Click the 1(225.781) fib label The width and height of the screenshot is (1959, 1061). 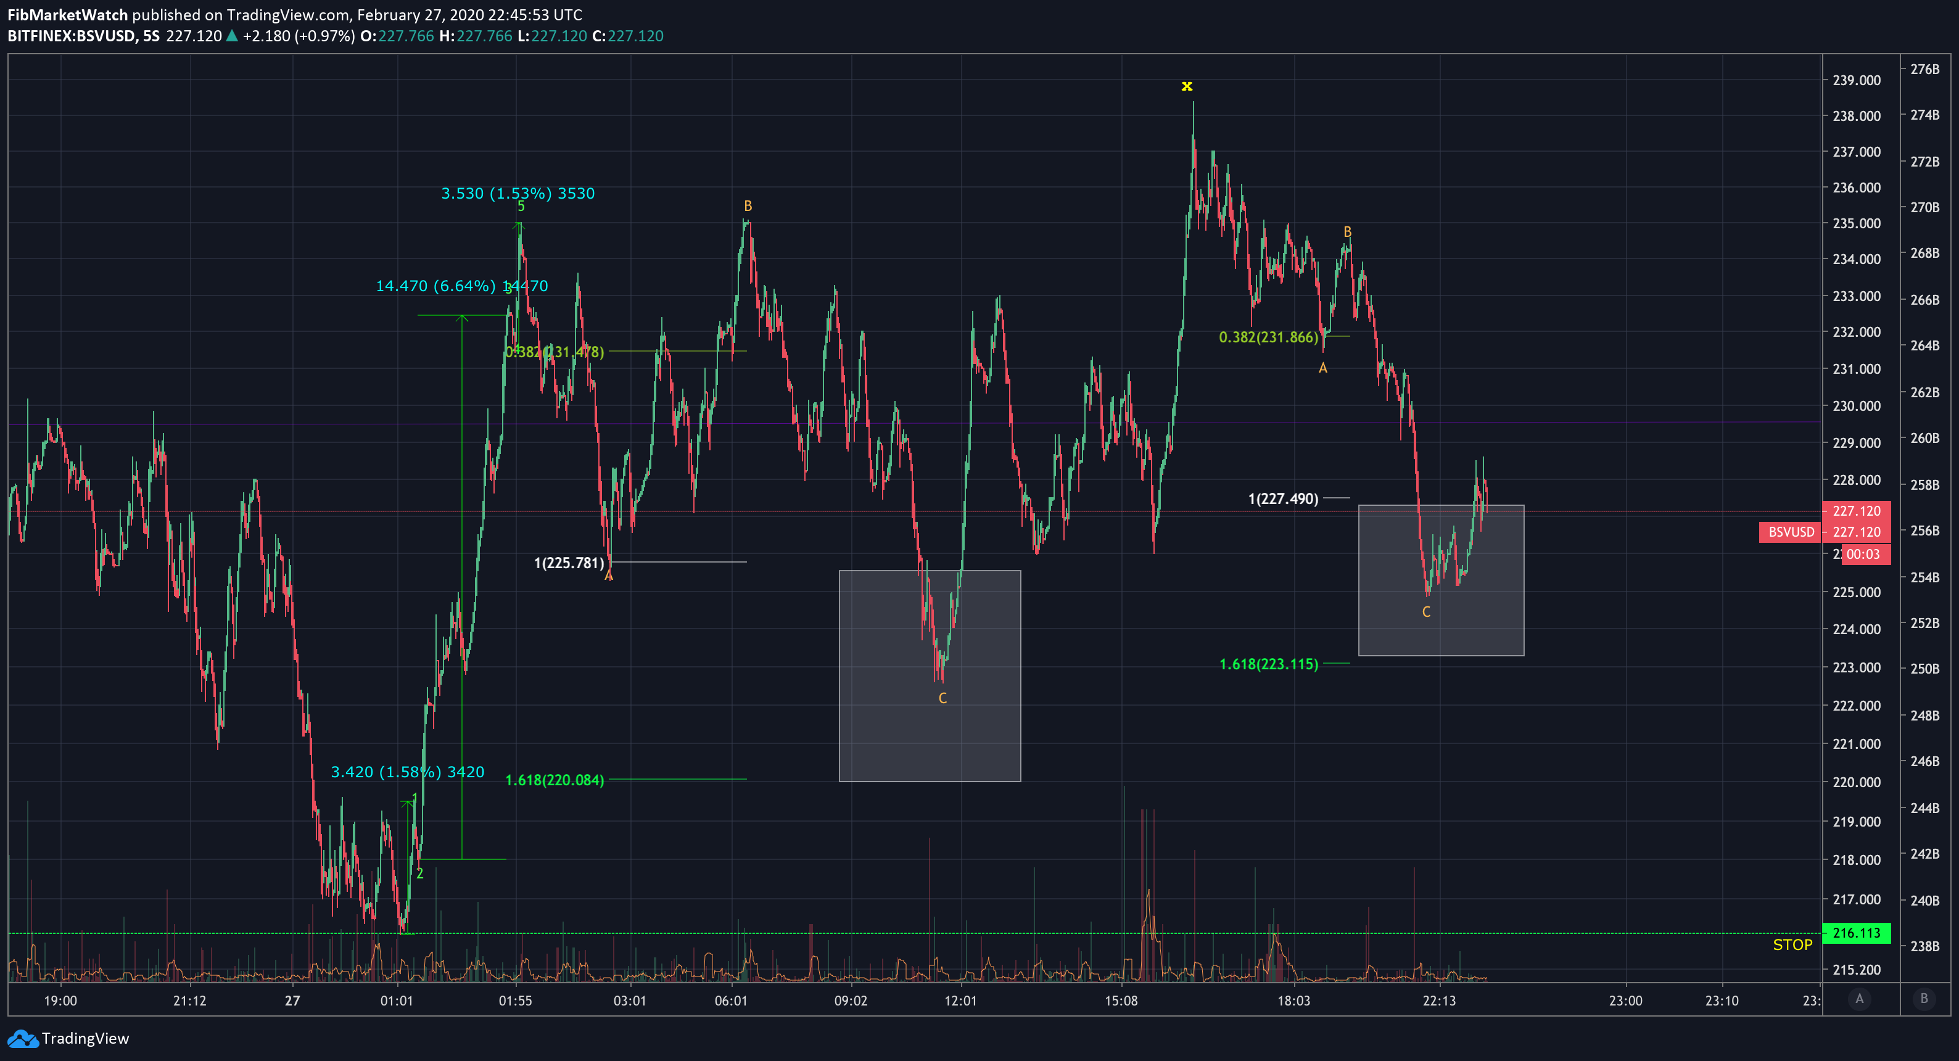click(x=569, y=563)
